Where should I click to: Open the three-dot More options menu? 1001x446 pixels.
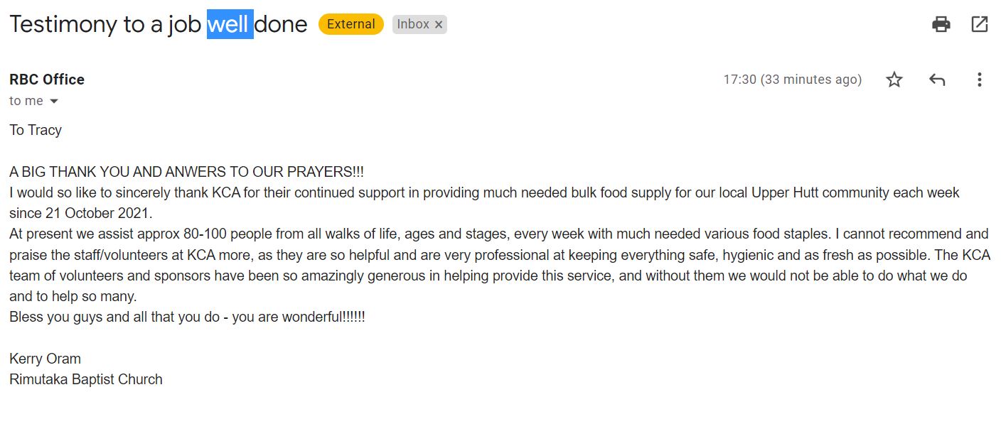click(979, 80)
